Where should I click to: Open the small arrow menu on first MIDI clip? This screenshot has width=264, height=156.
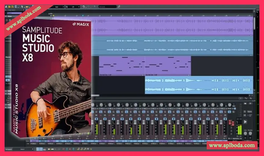[x=143, y=75]
